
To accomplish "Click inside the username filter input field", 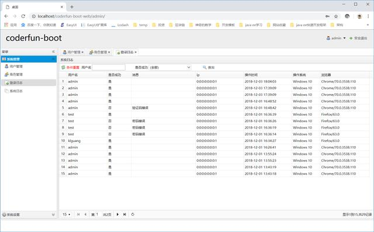I will pos(109,67).
